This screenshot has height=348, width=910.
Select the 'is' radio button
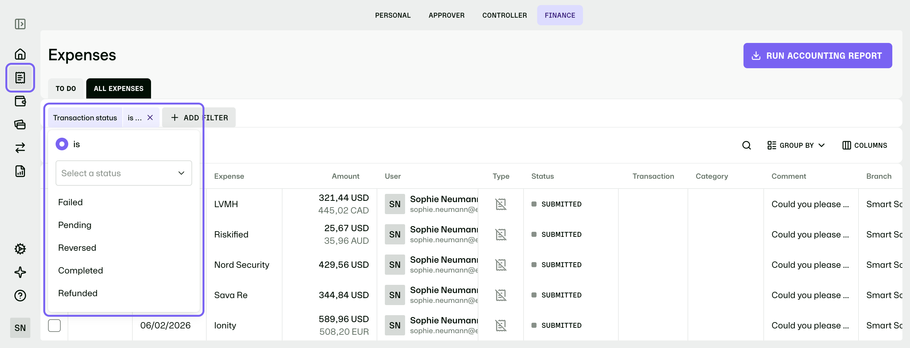coord(62,144)
